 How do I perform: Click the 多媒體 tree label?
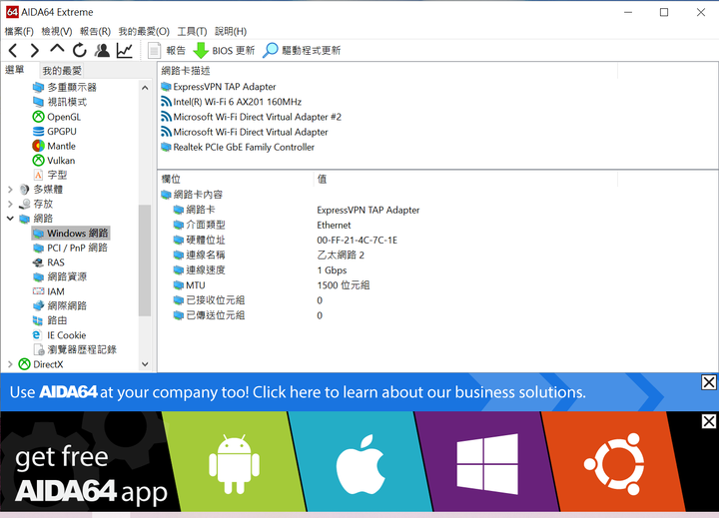click(48, 190)
